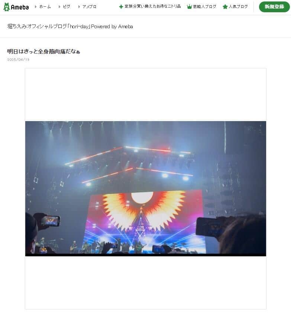Open the 人気ブログ link
The image size is (291, 315).
(238, 6)
